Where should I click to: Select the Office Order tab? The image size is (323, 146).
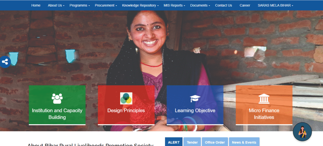pyautogui.click(x=215, y=142)
